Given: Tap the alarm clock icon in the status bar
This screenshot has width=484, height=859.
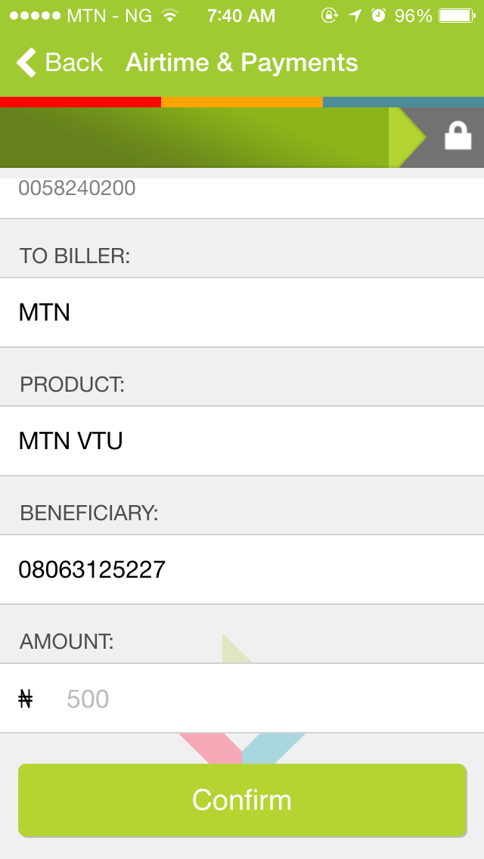Looking at the screenshot, I should [378, 15].
